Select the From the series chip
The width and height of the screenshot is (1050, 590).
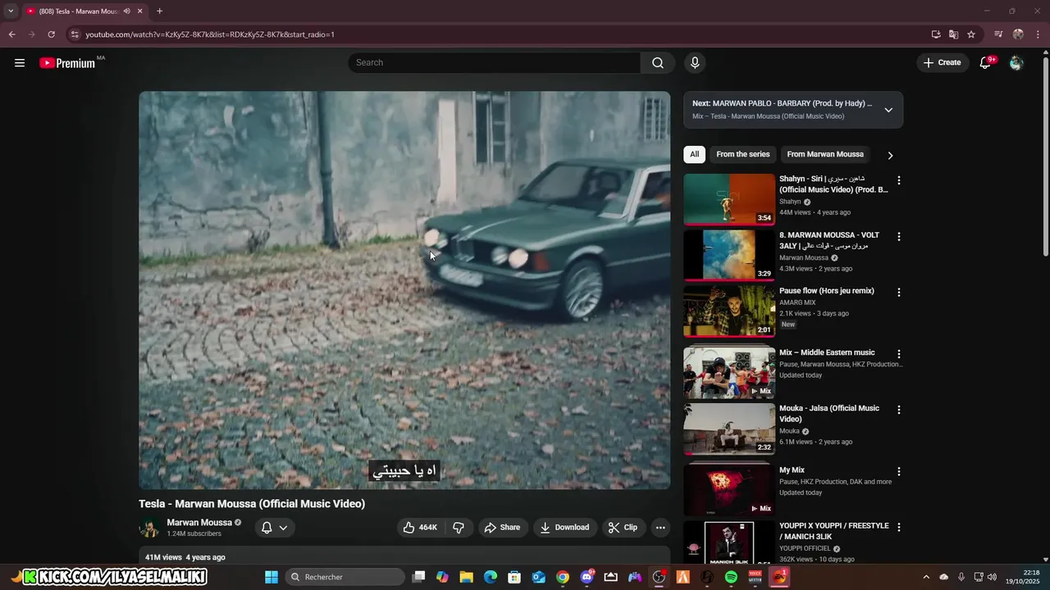click(x=743, y=154)
